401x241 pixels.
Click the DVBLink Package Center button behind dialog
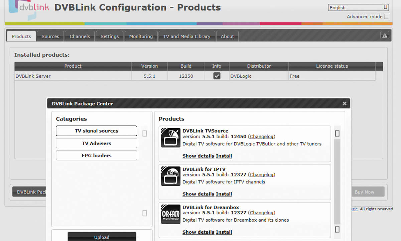point(29,192)
